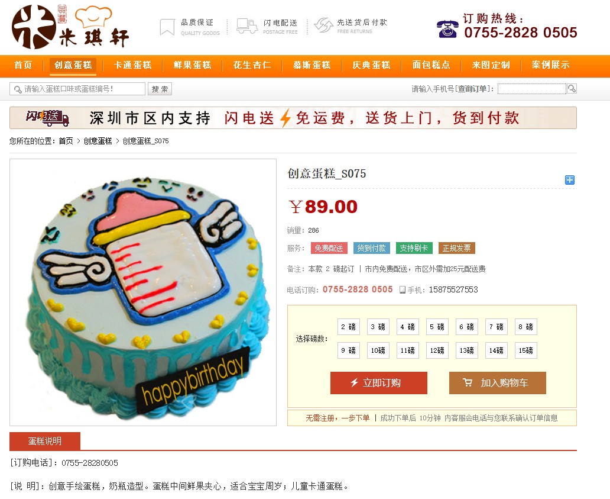The height and width of the screenshot is (499, 610).
Task: Click the delivery truck postage-free icon
Action: point(247,26)
